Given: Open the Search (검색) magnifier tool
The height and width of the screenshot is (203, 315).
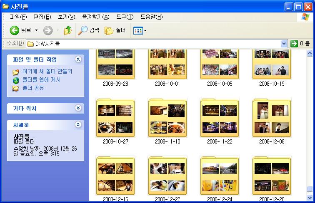Looking at the screenshot, I should (89, 30).
